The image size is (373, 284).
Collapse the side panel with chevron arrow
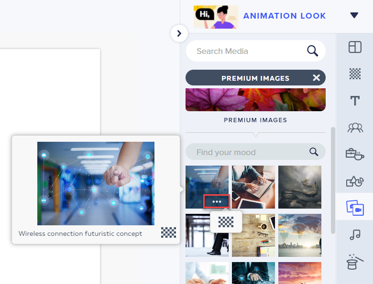(x=179, y=33)
